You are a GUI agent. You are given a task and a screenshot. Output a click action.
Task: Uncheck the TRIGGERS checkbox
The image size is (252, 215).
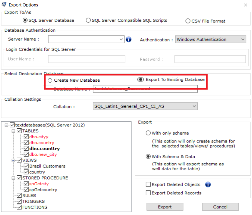tap(19, 201)
